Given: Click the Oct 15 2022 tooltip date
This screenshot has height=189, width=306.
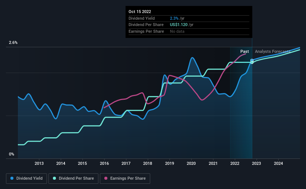Looking at the screenshot, I should [x=140, y=12].
